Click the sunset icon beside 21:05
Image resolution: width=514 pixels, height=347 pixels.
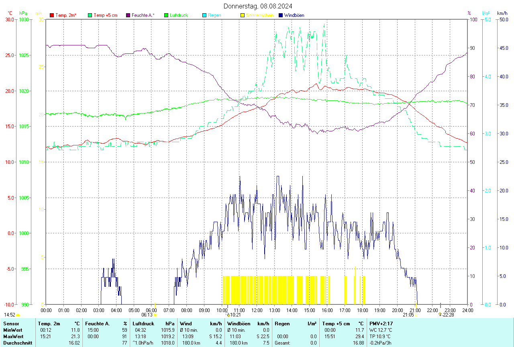click(x=416, y=315)
